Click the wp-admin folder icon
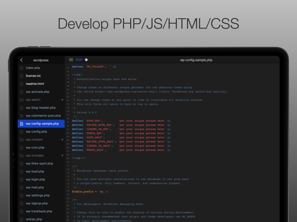This screenshot has height=222, width=297. [x=22, y=99]
